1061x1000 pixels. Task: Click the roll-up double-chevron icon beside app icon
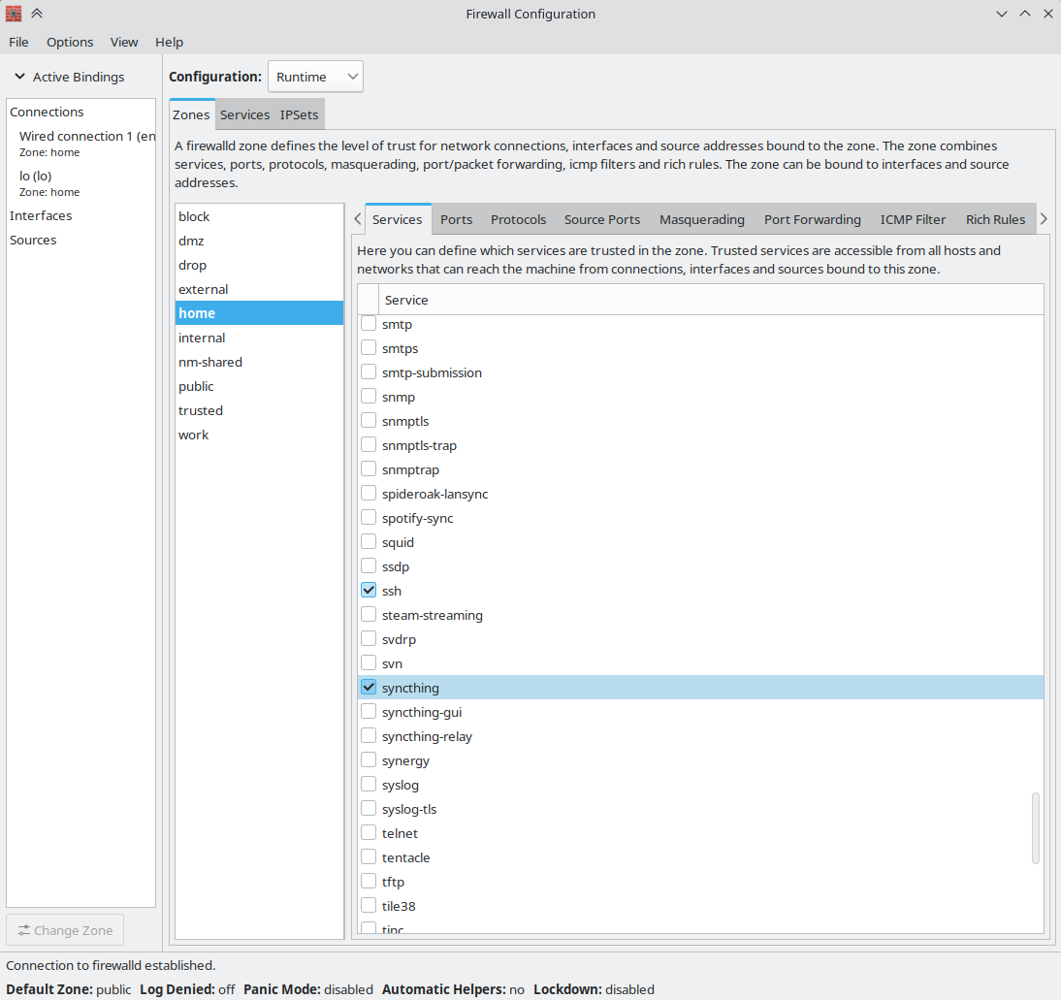[x=36, y=14]
